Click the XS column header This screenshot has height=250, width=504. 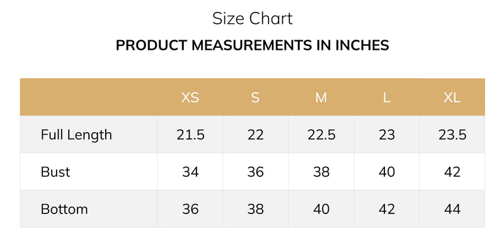(x=190, y=98)
